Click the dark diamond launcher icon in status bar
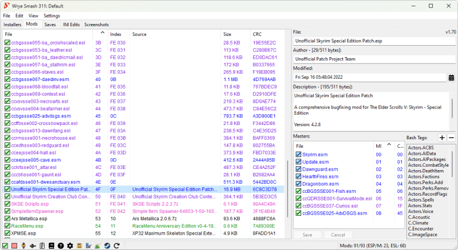This screenshot has width=458, height=250. (33, 245)
